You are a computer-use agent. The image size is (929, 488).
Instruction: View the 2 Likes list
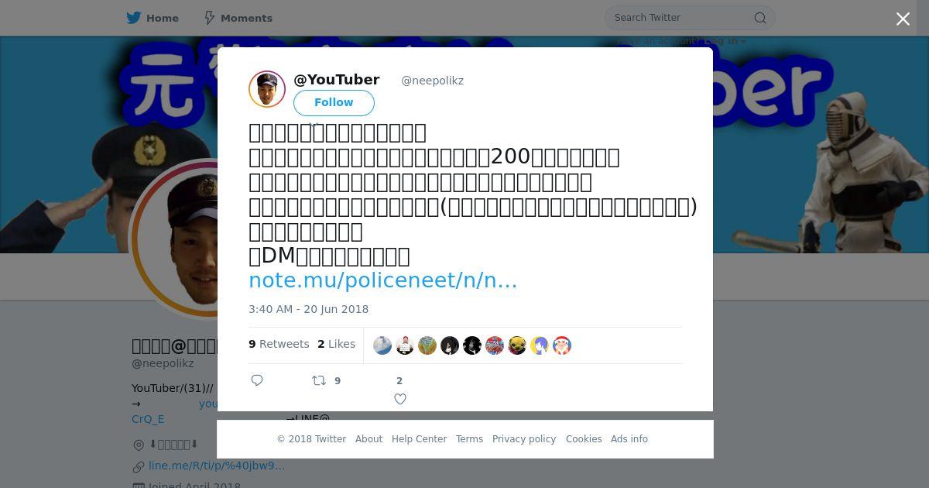coord(336,344)
